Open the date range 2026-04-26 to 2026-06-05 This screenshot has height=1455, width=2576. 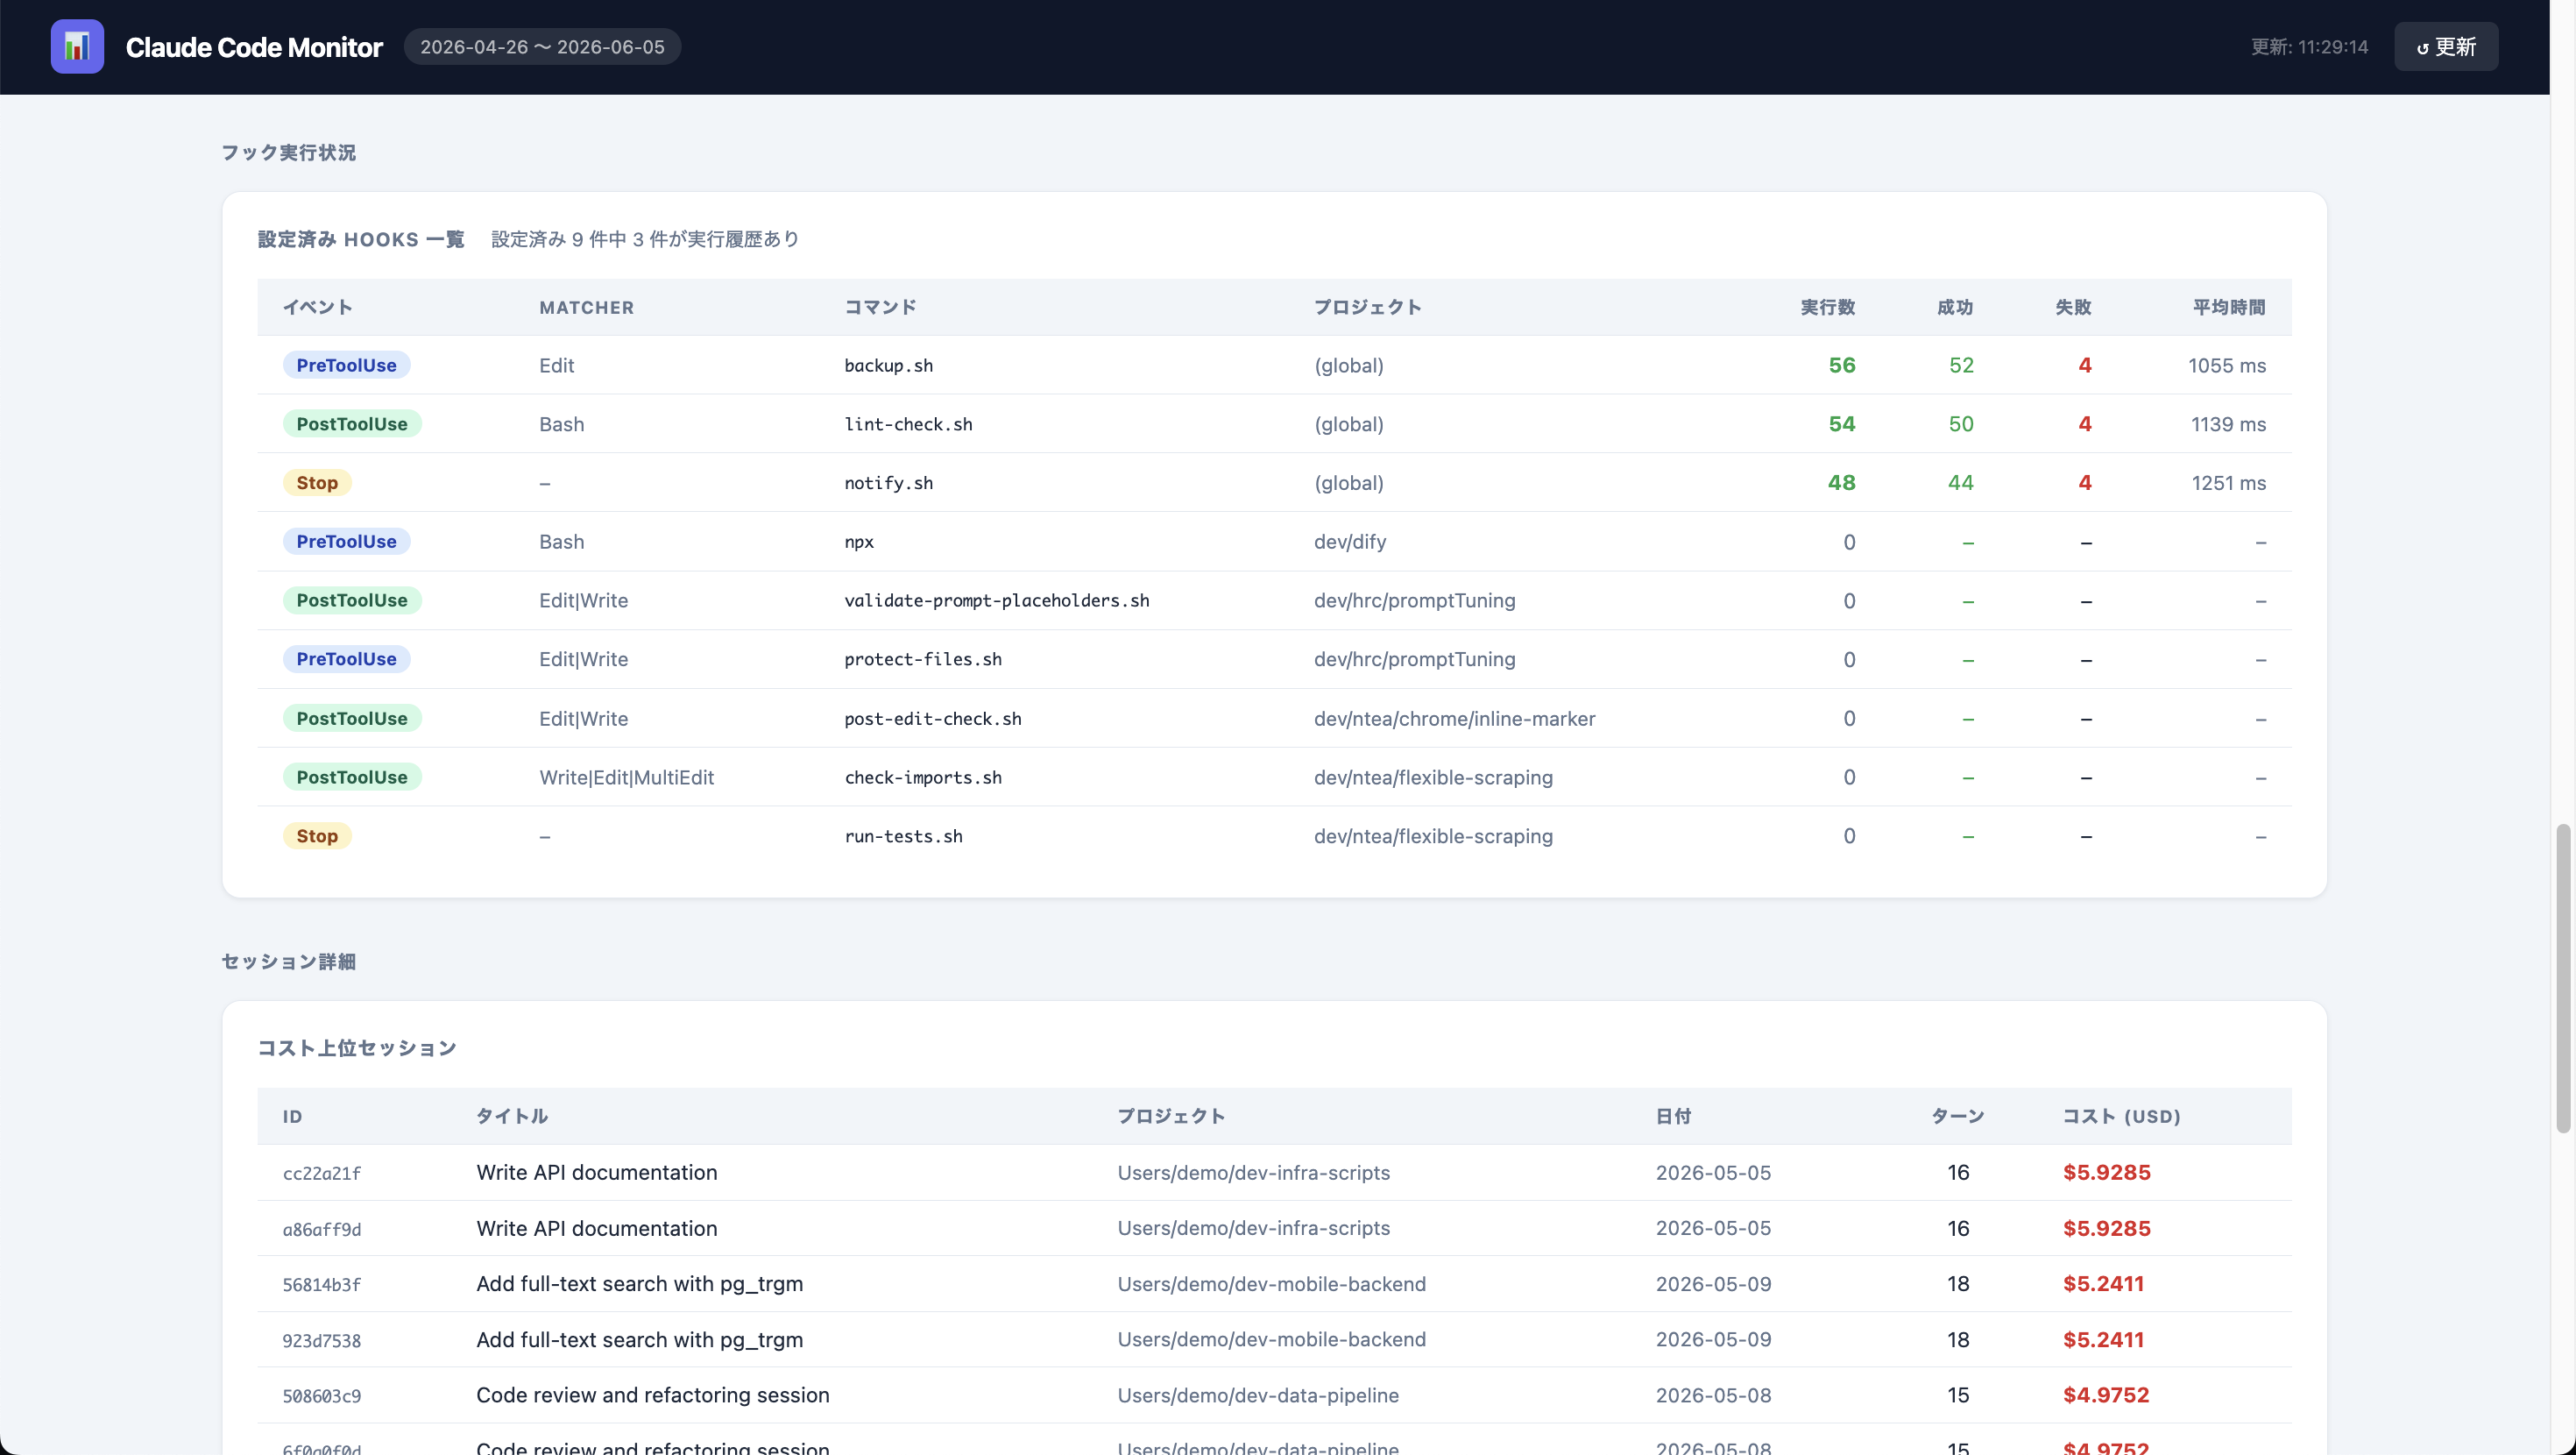542,47
